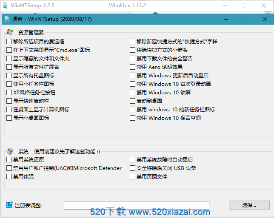Screen dimensions: 274x218
Task: Click the registry icon beside 注册表调整
Action: pyautogui.click(x=9, y=205)
